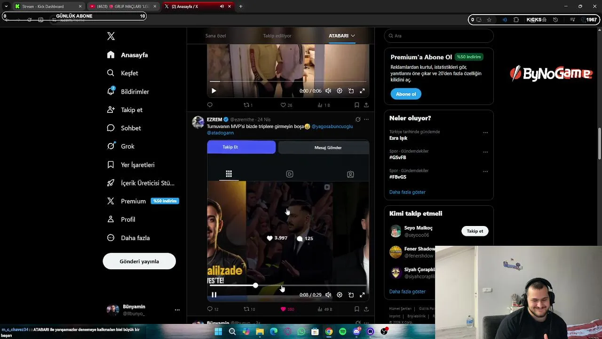Click Daha fazla göster under Kimi takip etmeli
Screen dimensions: 602x339
click(407, 291)
